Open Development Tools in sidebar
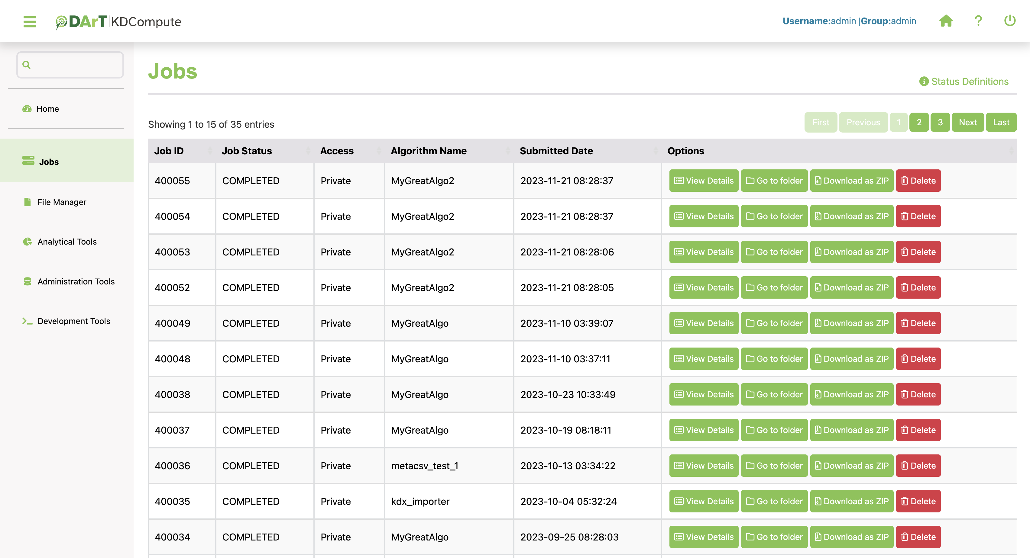 (x=73, y=321)
